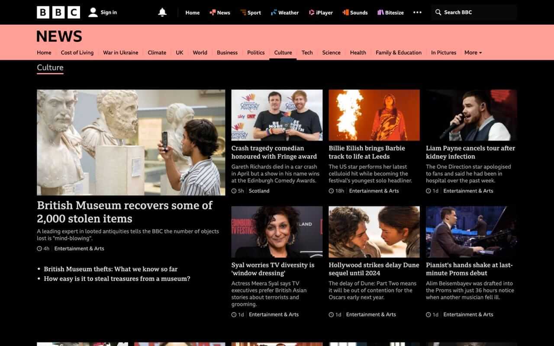Screen dimensions: 554x346
Task: Open Hollywood strikes delay Dune headline
Action: click(x=374, y=269)
